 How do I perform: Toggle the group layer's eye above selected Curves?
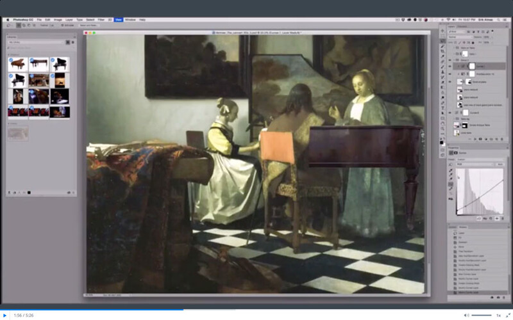tap(450, 60)
